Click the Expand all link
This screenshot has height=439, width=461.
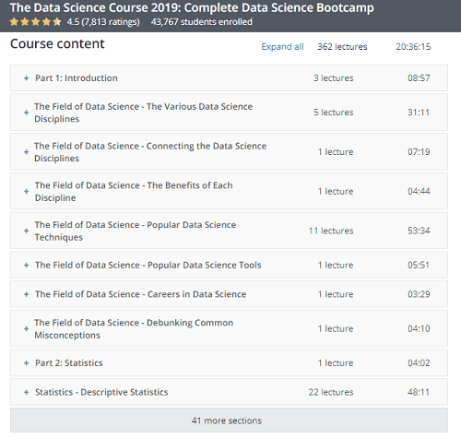(282, 47)
